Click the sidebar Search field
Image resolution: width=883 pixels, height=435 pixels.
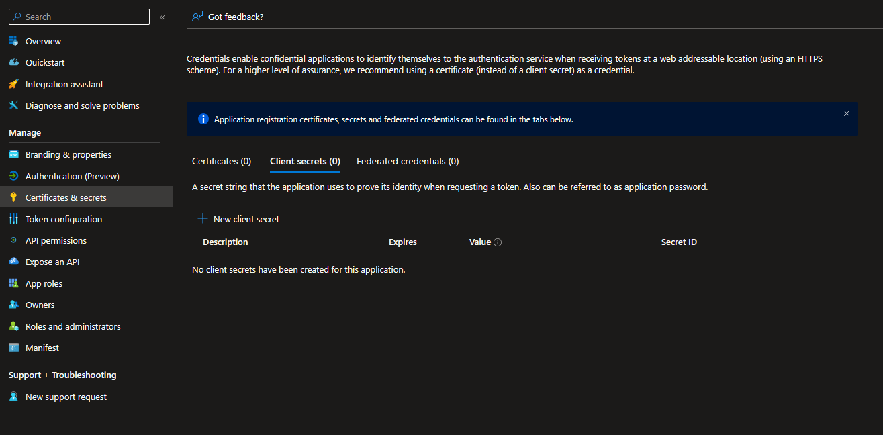click(79, 17)
